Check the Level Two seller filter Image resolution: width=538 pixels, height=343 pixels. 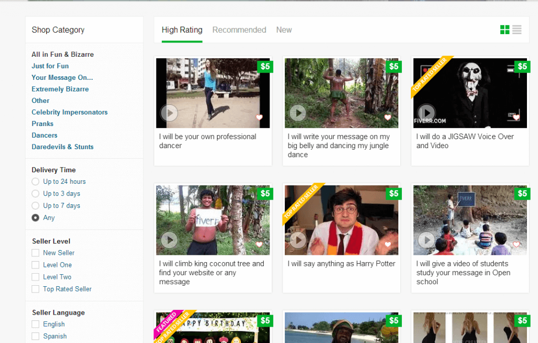pos(35,277)
